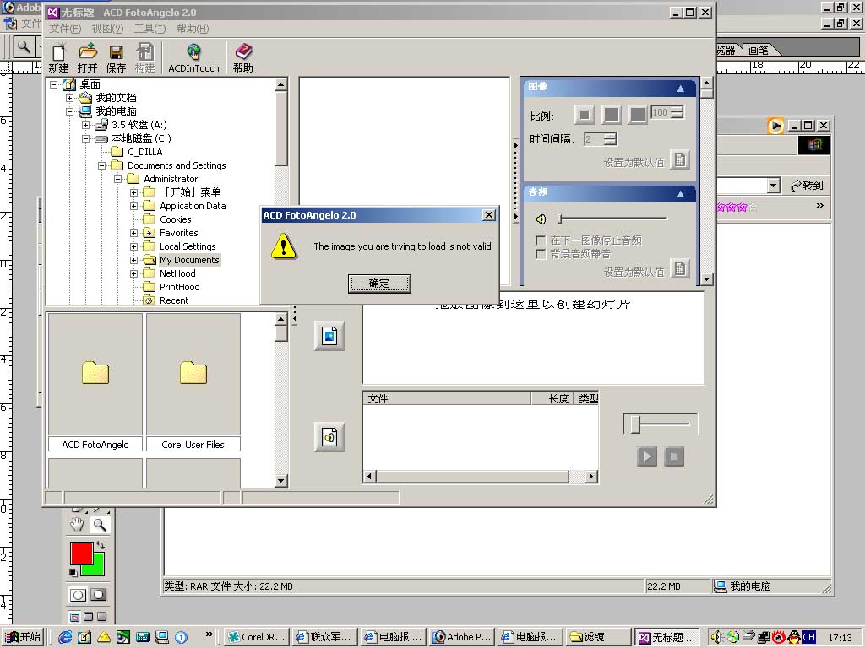Select the first 比例 scale mode icon
Viewport: 865px width, 648px height.
click(x=585, y=115)
